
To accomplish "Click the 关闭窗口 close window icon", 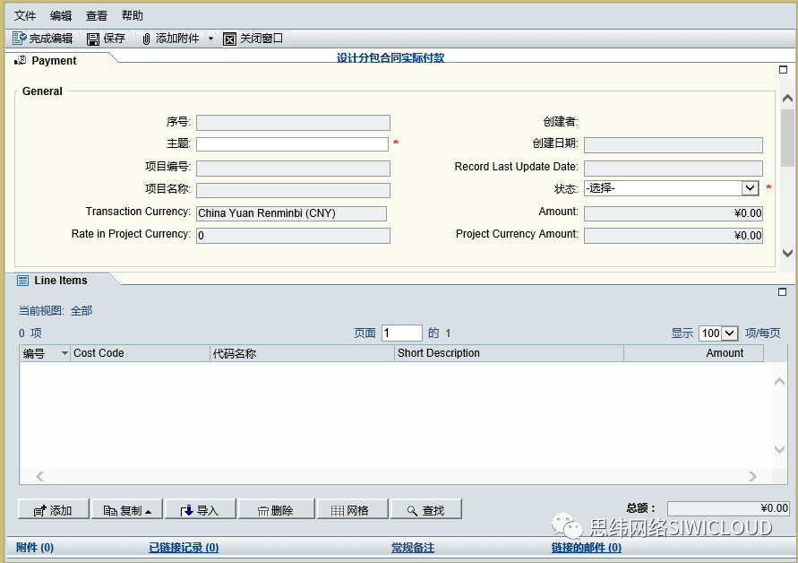I will coord(229,39).
